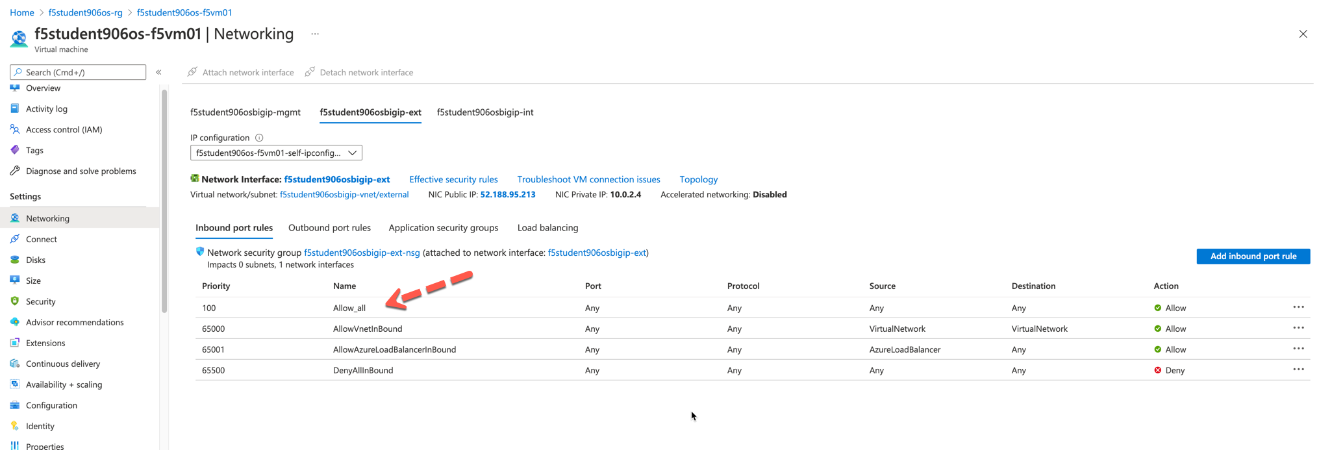Collapse the sidebar with the double chevron
Viewport: 1319px width, 450px height.
(158, 72)
